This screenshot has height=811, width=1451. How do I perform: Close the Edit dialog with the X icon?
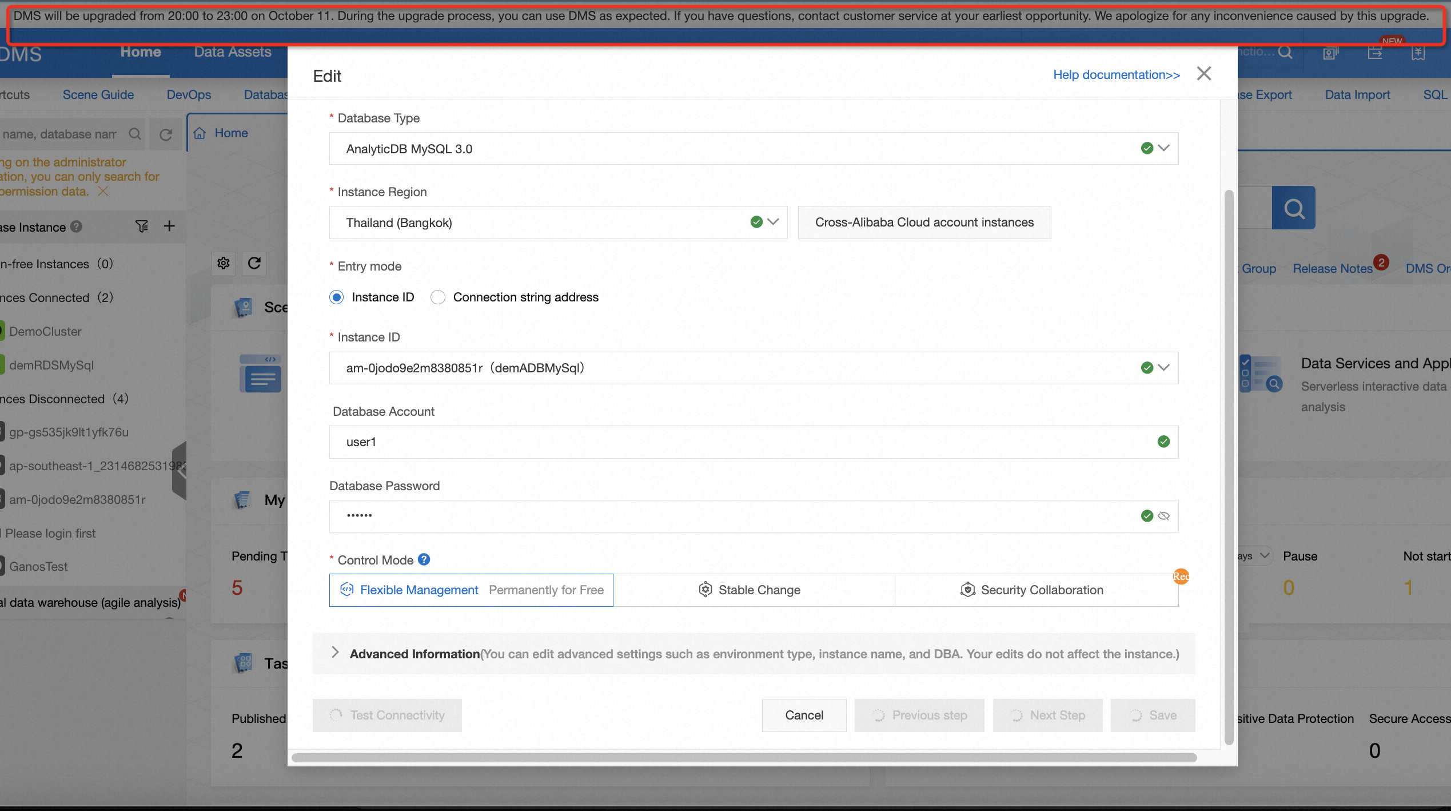tap(1204, 74)
